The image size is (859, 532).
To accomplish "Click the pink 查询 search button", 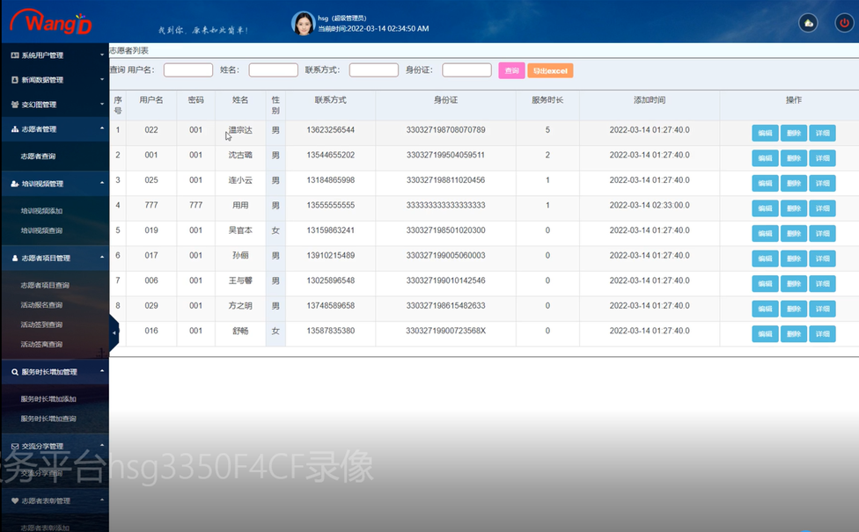I will pos(511,70).
